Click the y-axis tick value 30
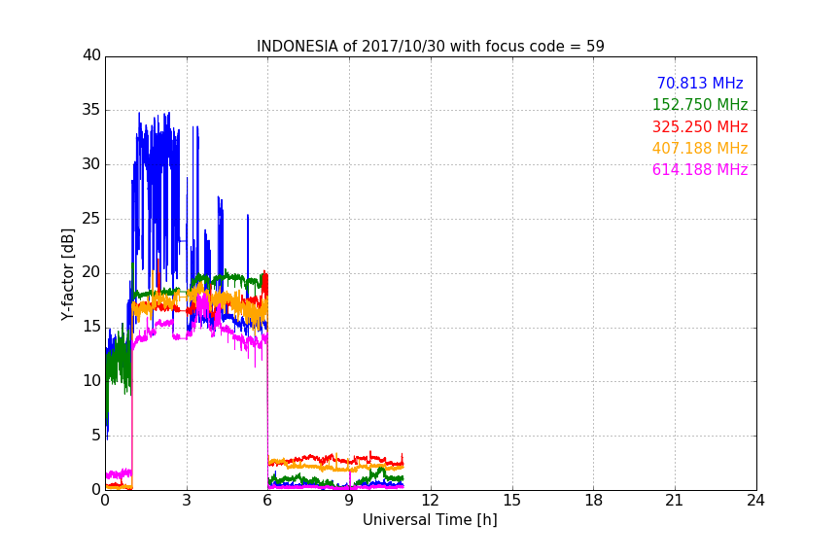Viewport: 840px width, 560px height. (x=91, y=164)
